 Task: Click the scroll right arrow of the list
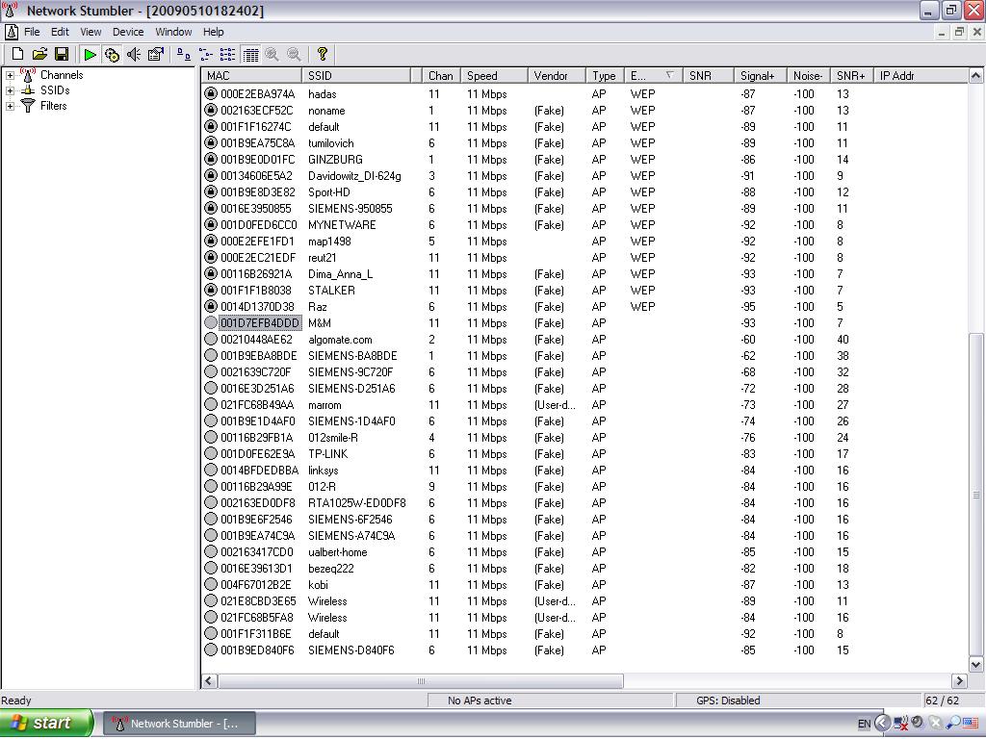[x=960, y=681]
